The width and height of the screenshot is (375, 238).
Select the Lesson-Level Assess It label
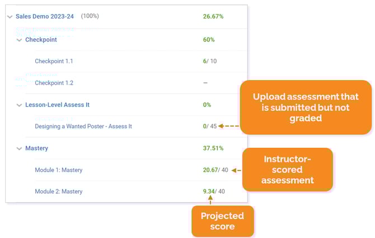[x=57, y=105]
